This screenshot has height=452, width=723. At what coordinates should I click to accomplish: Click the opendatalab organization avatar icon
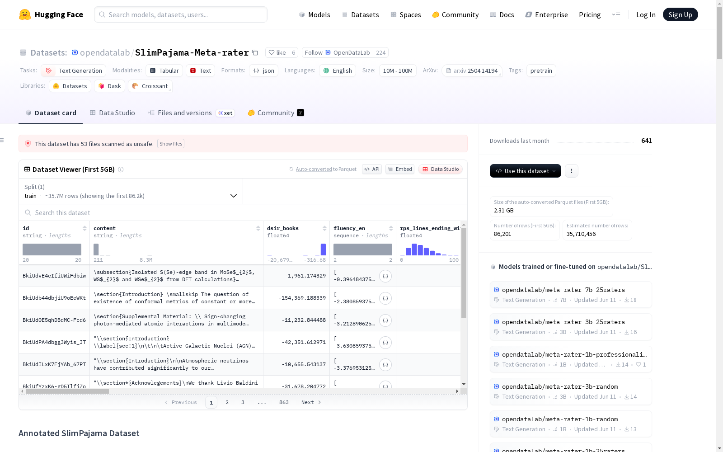75,52
